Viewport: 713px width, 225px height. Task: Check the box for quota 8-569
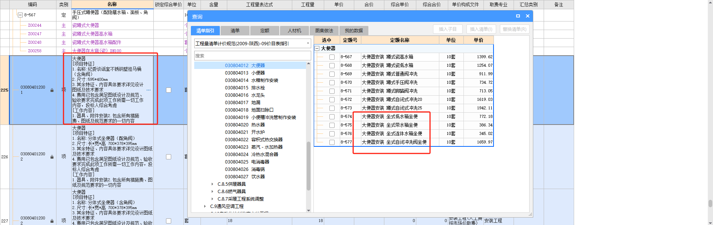tap(332, 74)
